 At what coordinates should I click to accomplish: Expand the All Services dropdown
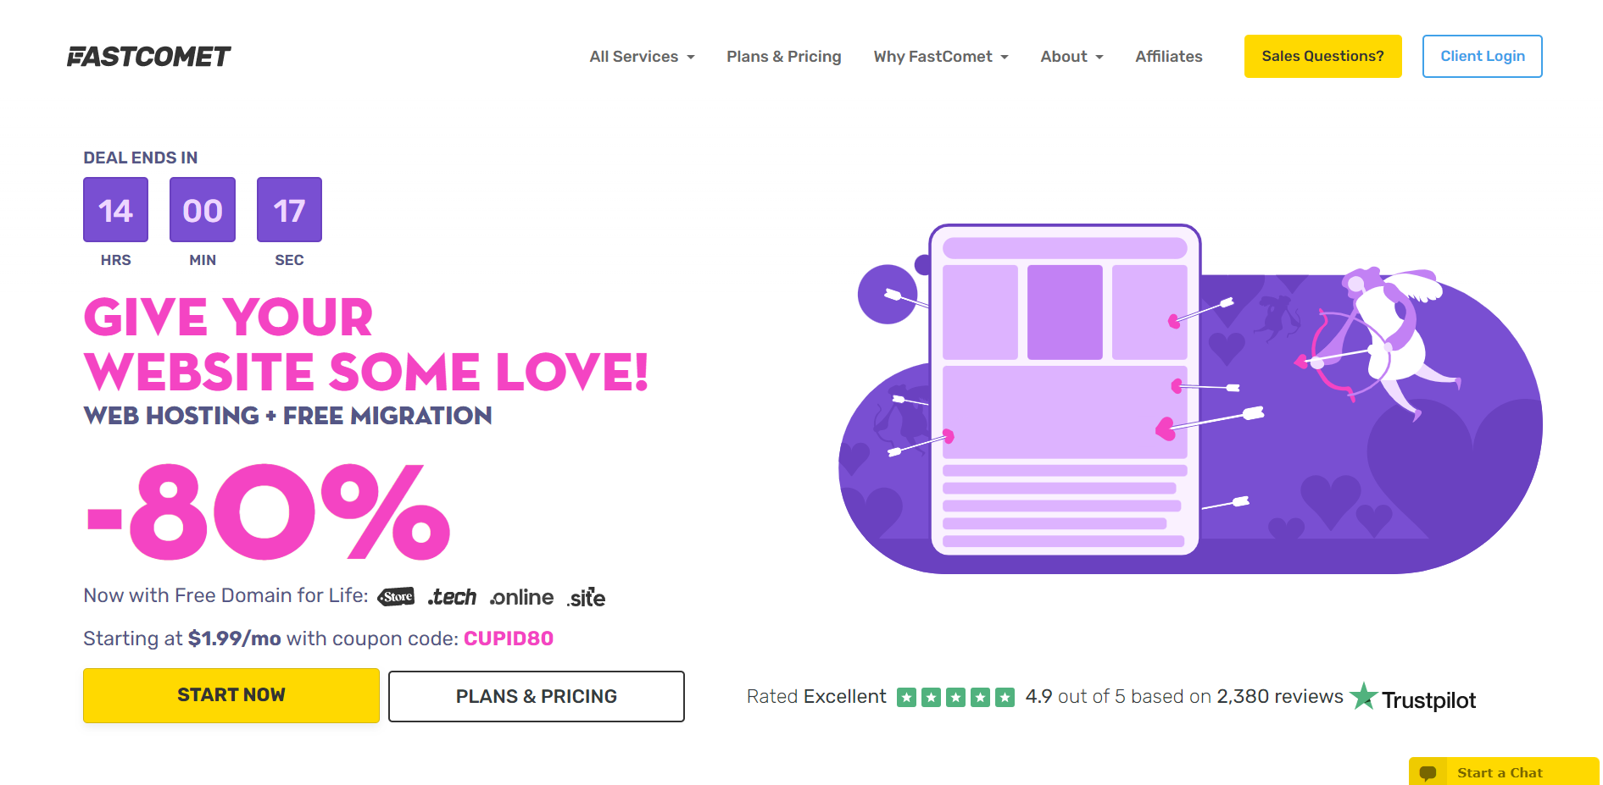click(643, 56)
